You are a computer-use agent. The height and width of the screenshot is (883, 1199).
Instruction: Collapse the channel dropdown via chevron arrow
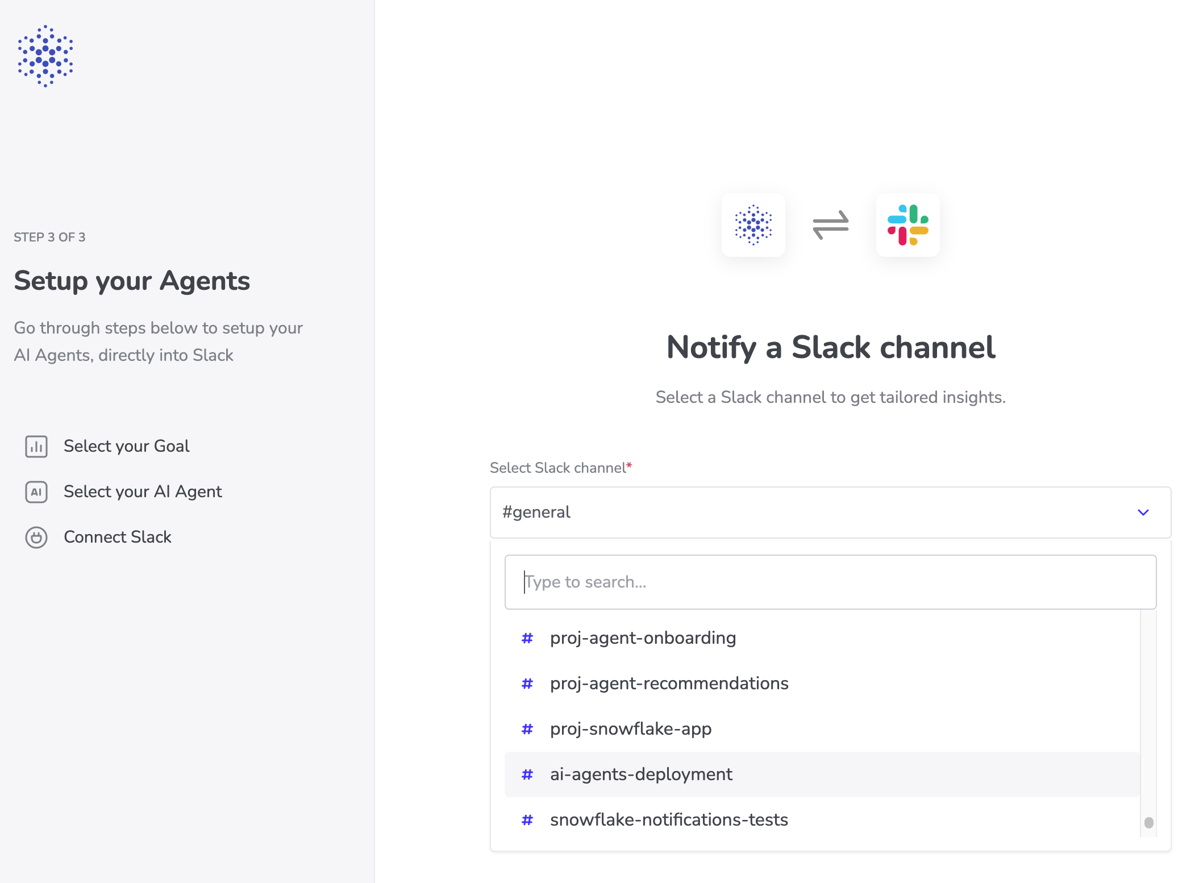click(x=1143, y=513)
